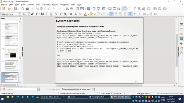Close the Slides panel
The image size is (184, 103).
[20, 18]
